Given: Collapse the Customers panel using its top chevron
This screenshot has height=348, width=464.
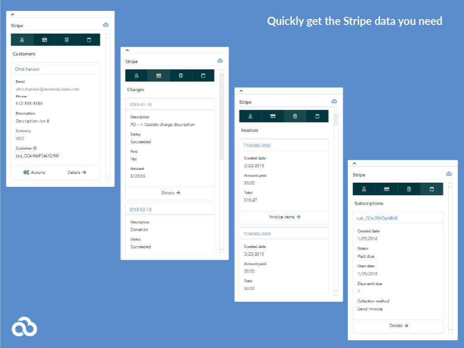Looking at the screenshot, I should click(x=12, y=14).
